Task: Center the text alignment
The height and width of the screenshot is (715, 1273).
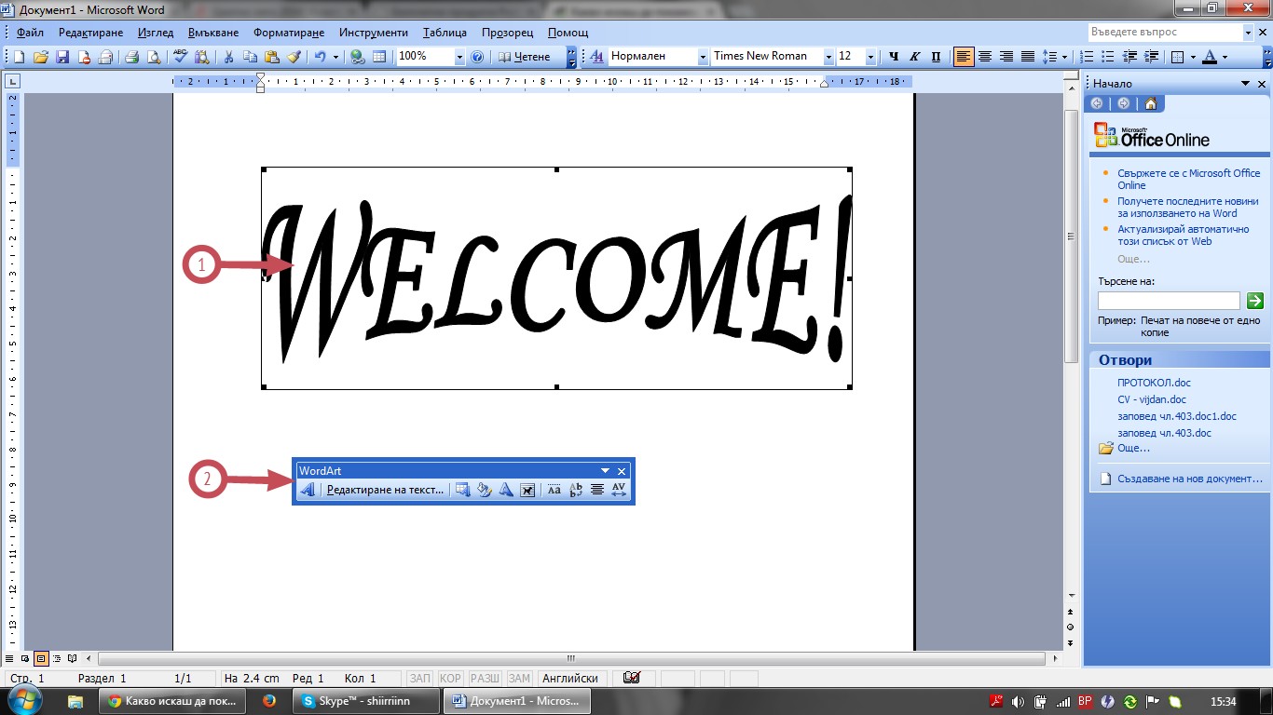Action: (x=985, y=57)
